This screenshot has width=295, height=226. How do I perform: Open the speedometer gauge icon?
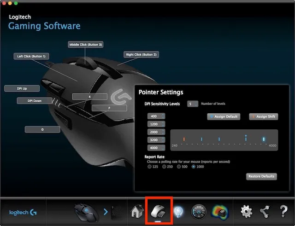[199, 212]
